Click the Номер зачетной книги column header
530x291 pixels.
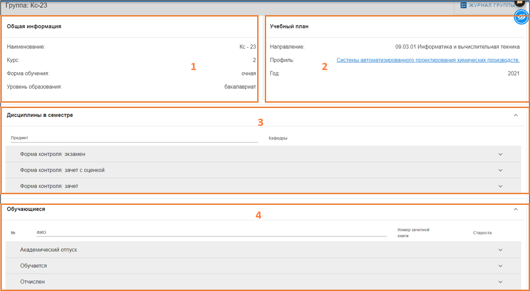[413, 233]
